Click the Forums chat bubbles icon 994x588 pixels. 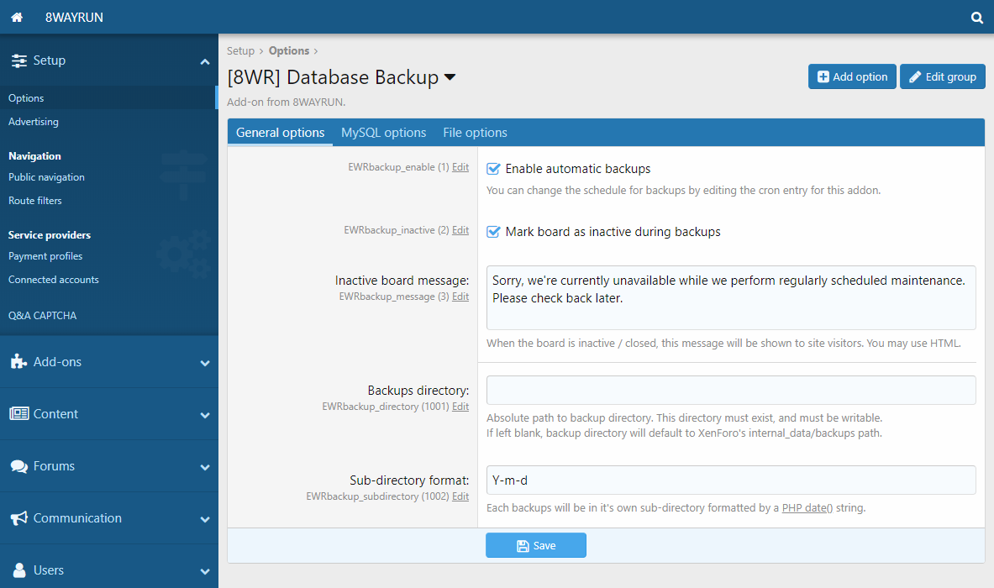coord(18,466)
